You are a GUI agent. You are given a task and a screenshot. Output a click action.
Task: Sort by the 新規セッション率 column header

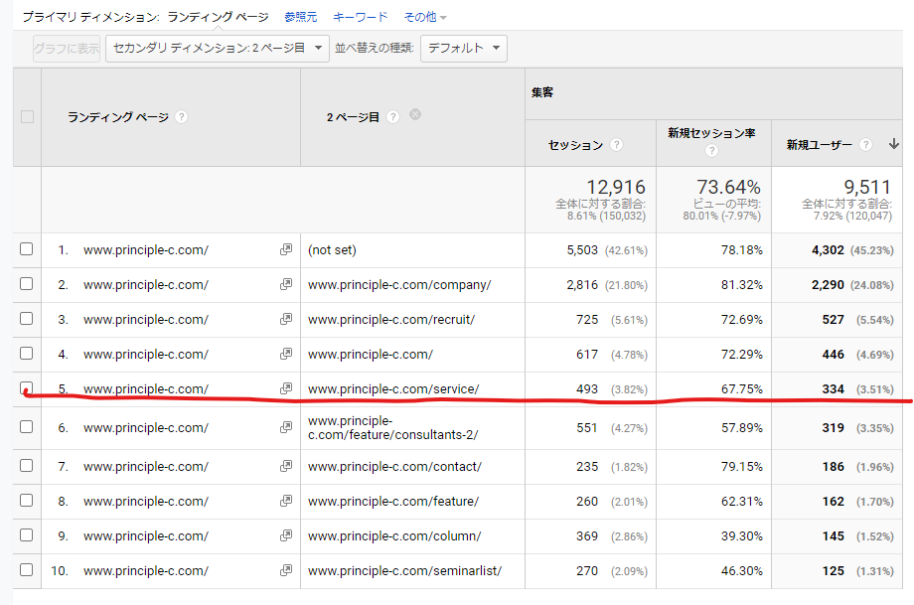[x=711, y=133]
